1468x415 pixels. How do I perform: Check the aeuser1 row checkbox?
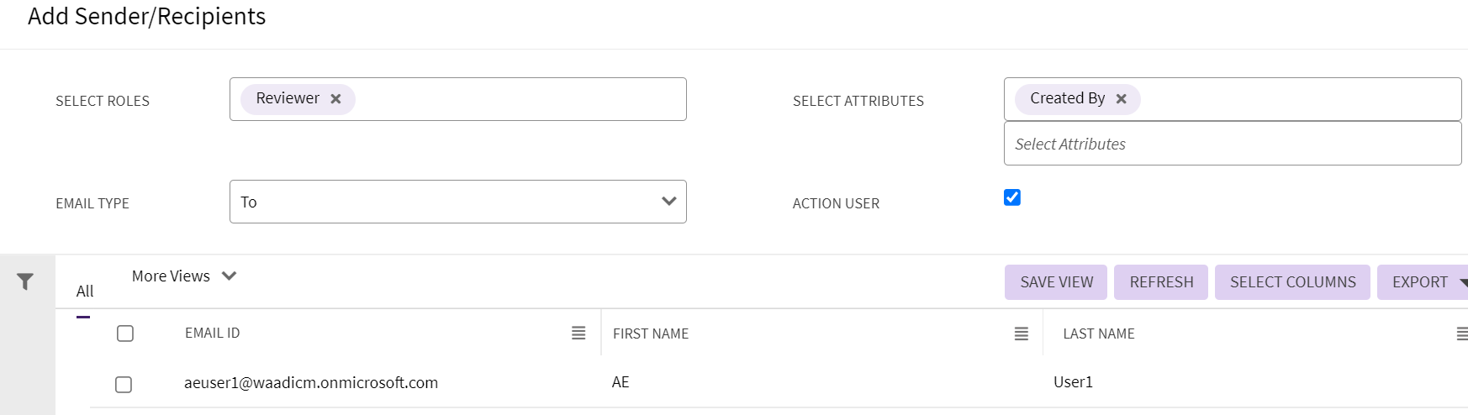pyautogui.click(x=124, y=385)
